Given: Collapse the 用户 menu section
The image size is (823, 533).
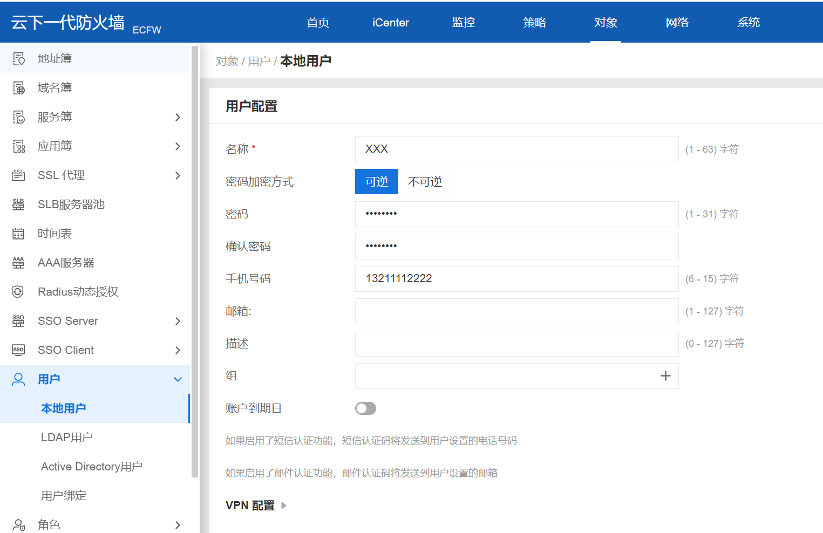Looking at the screenshot, I should click(178, 379).
